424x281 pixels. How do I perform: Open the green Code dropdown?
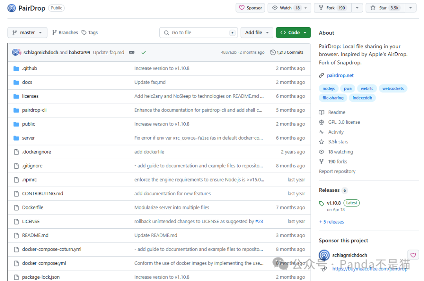293,33
